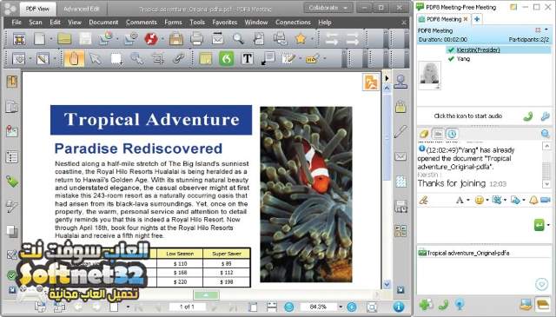Switch to the PDF View tab
The width and height of the screenshot is (556, 317).
pos(37,9)
